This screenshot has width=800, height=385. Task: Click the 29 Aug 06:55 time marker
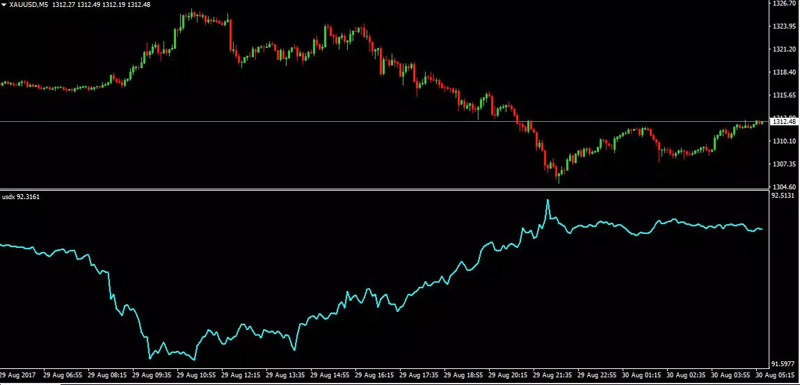coord(62,375)
